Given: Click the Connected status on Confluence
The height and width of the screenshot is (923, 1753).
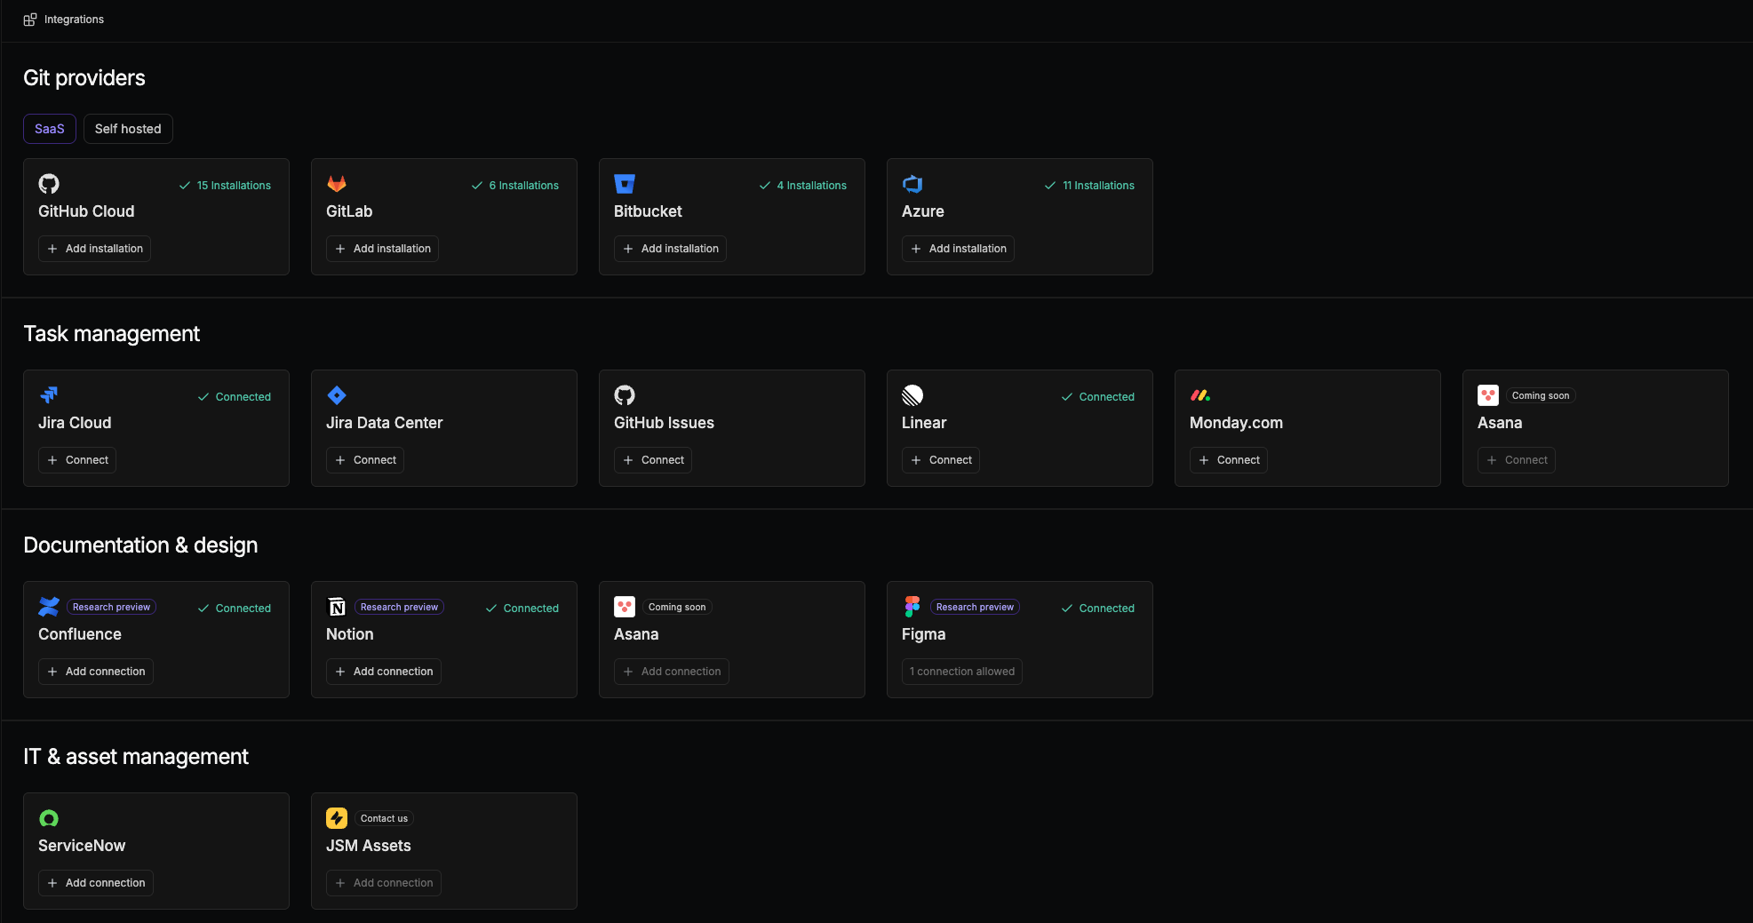Looking at the screenshot, I should click(235, 609).
